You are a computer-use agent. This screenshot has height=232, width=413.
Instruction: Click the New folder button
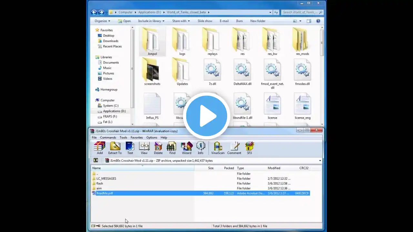coord(257,21)
